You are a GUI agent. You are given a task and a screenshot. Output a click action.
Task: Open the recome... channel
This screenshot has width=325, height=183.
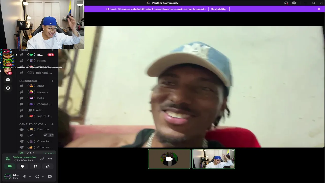(37, 104)
